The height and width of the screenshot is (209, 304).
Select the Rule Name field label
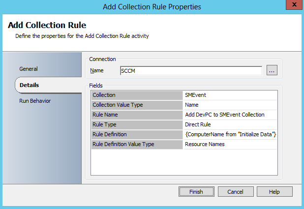136,115
